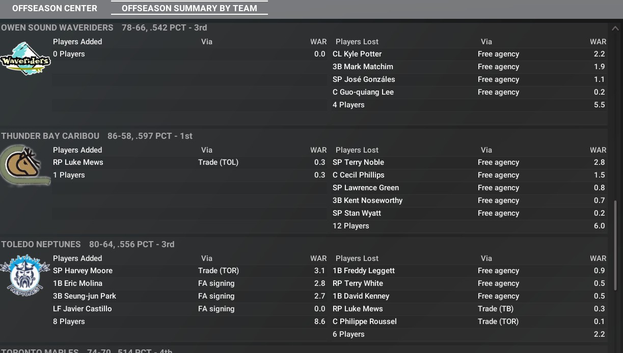
Task: Click the 12 Players total for Caribou
Action: click(x=350, y=226)
